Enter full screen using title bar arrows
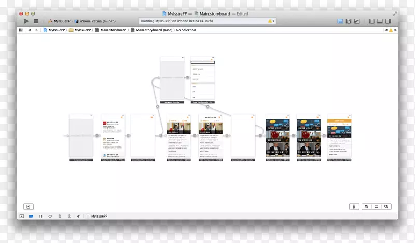This screenshot has width=415, height=243. 395,14
